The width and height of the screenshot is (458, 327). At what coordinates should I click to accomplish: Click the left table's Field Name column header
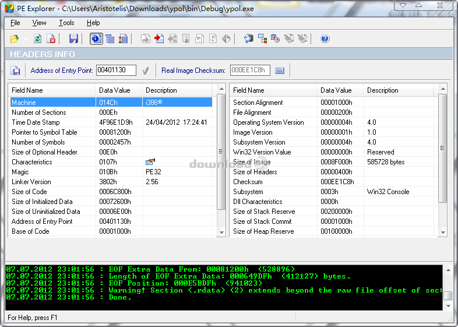click(x=52, y=90)
